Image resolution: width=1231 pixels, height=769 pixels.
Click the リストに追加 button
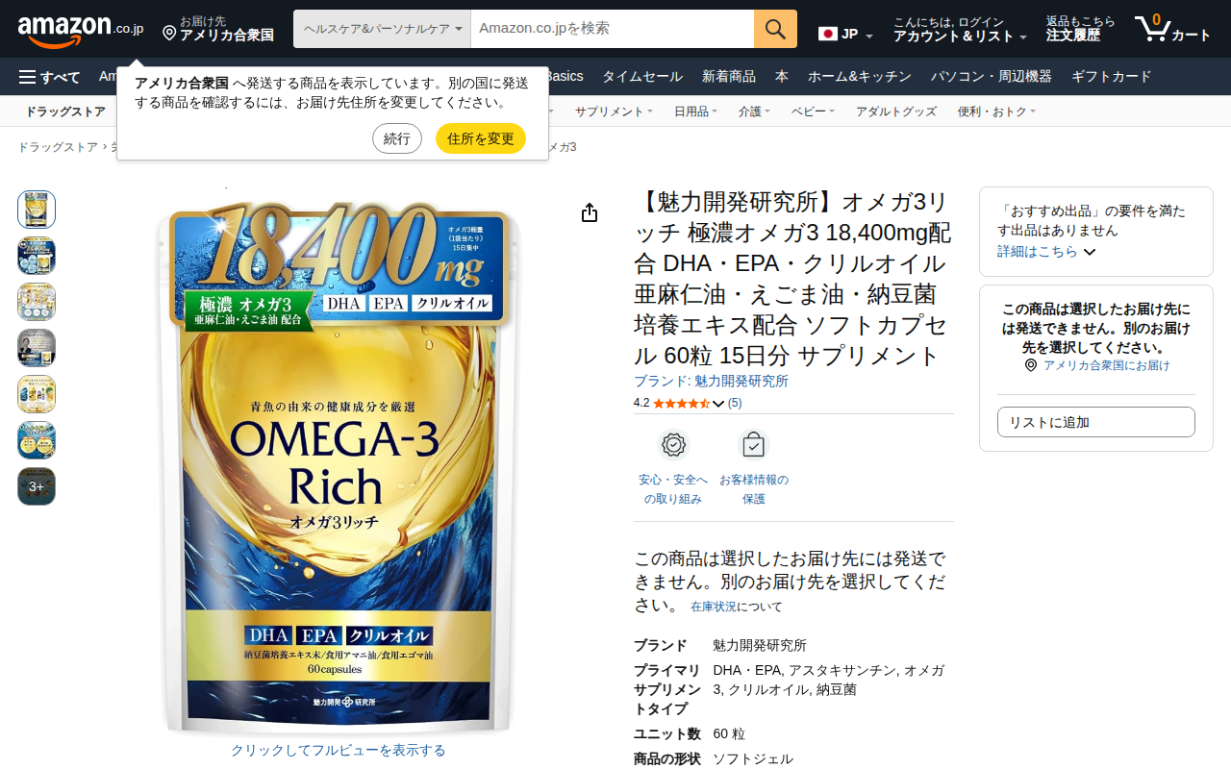click(1096, 422)
